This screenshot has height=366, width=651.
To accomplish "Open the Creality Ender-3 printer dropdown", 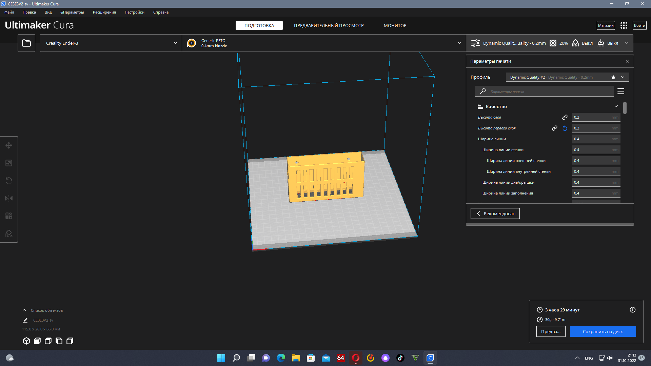I will coord(111,43).
